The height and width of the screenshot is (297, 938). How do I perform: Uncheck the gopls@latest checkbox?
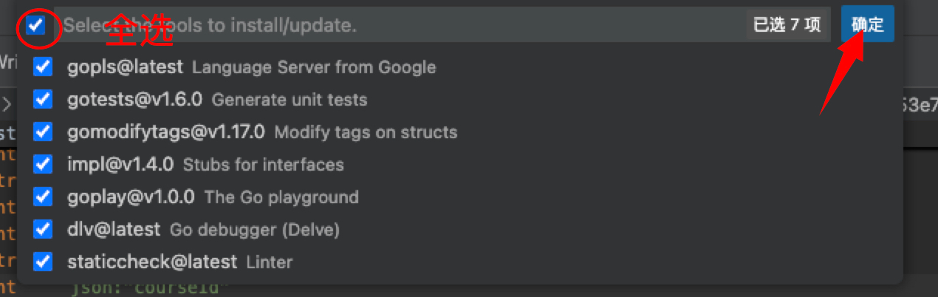pos(44,67)
